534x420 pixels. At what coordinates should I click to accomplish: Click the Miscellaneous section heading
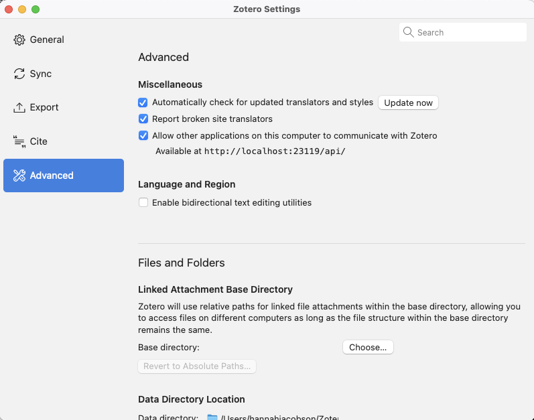click(x=170, y=84)
